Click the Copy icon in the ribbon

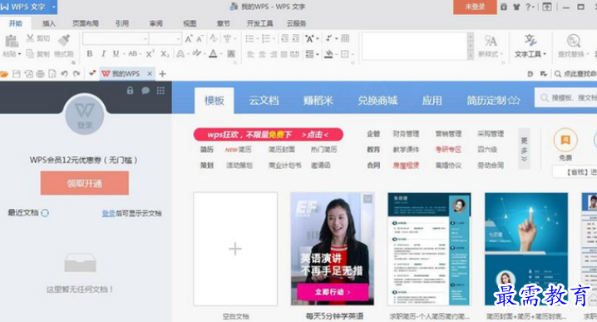[30, 54]
